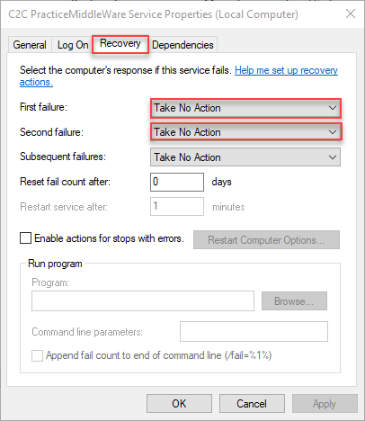The image size is (365, 421).
Task: Confirm the dialog with OK
Action: point(179,404)
